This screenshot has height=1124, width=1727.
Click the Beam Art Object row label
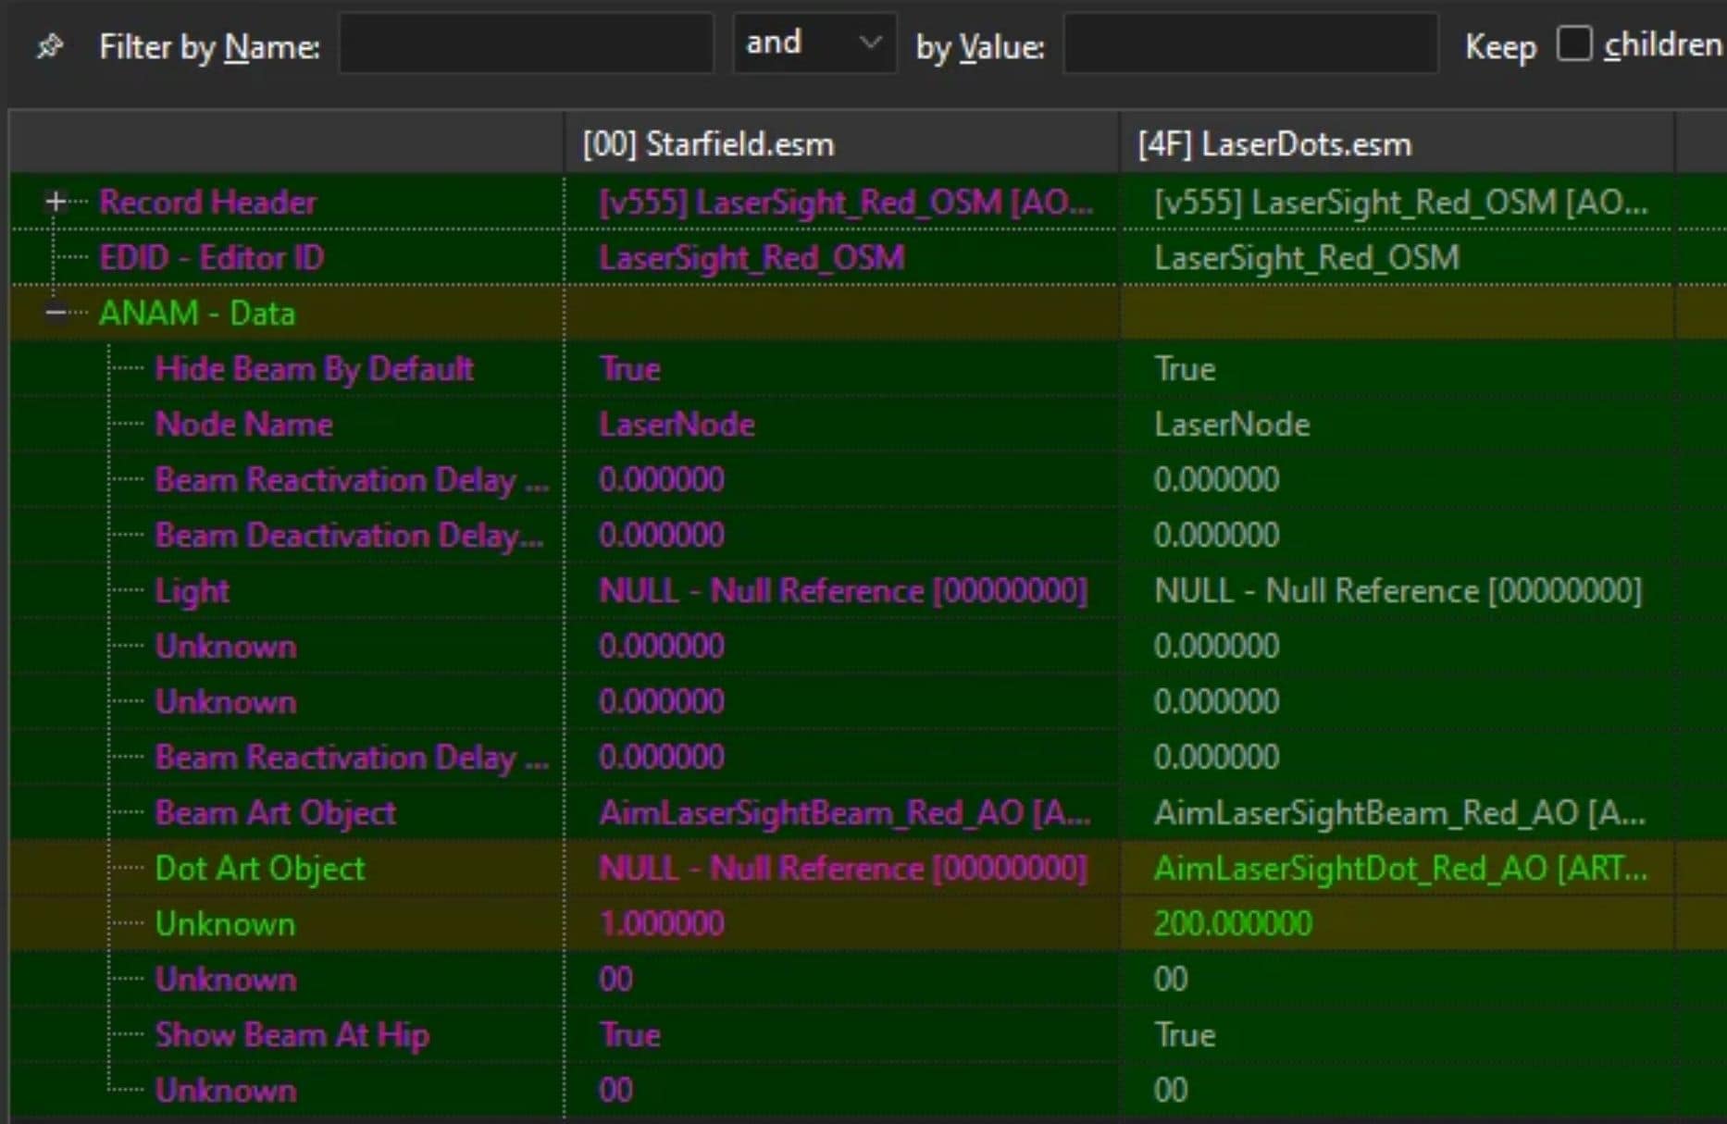(x=275, y=813)
